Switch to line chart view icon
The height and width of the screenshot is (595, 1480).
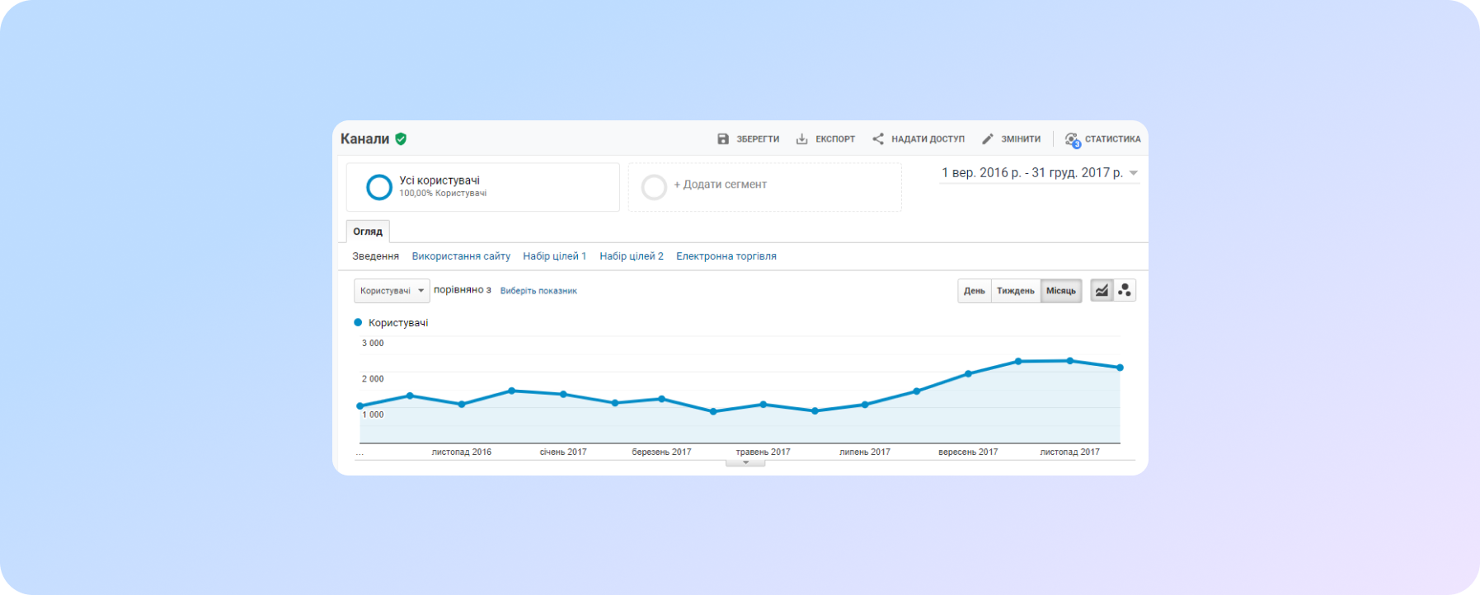1102,290
